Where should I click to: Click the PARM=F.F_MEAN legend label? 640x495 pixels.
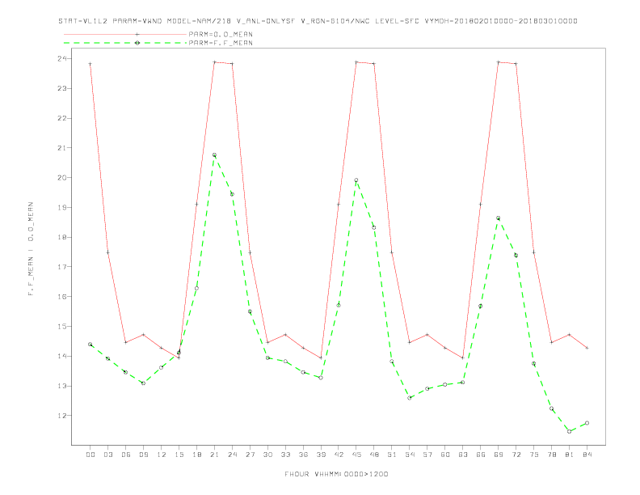click(x=221, y=43)
